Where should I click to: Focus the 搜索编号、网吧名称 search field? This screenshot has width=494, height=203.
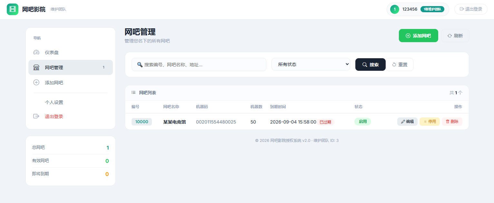click(199, 65)
